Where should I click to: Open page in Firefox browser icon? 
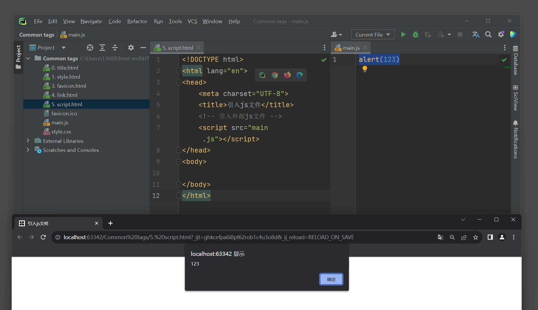(x=287, y=75)
